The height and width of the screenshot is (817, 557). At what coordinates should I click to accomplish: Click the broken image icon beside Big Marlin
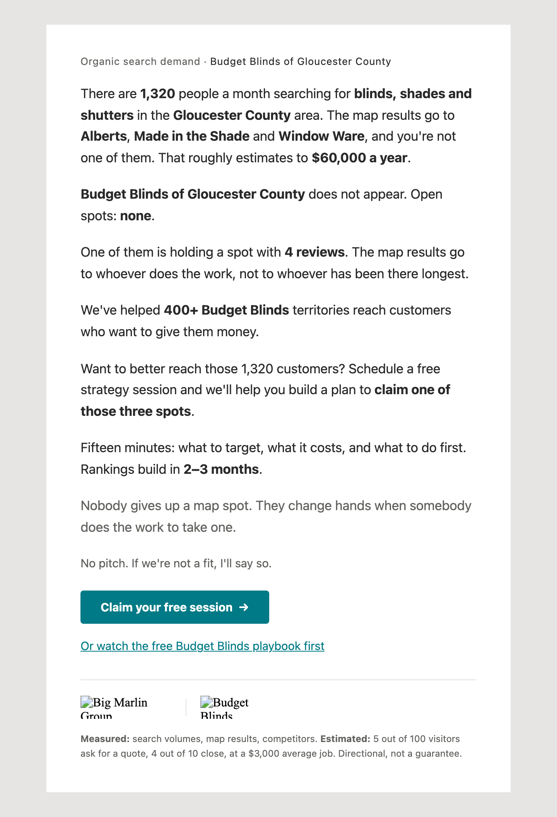click(x=87, y=702)
